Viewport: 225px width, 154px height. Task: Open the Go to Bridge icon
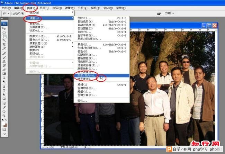[x=158, y=13]
